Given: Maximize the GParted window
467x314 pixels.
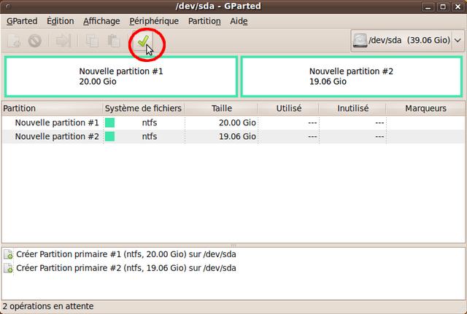Looking at the screenshot, I should (x=443, y=7).
